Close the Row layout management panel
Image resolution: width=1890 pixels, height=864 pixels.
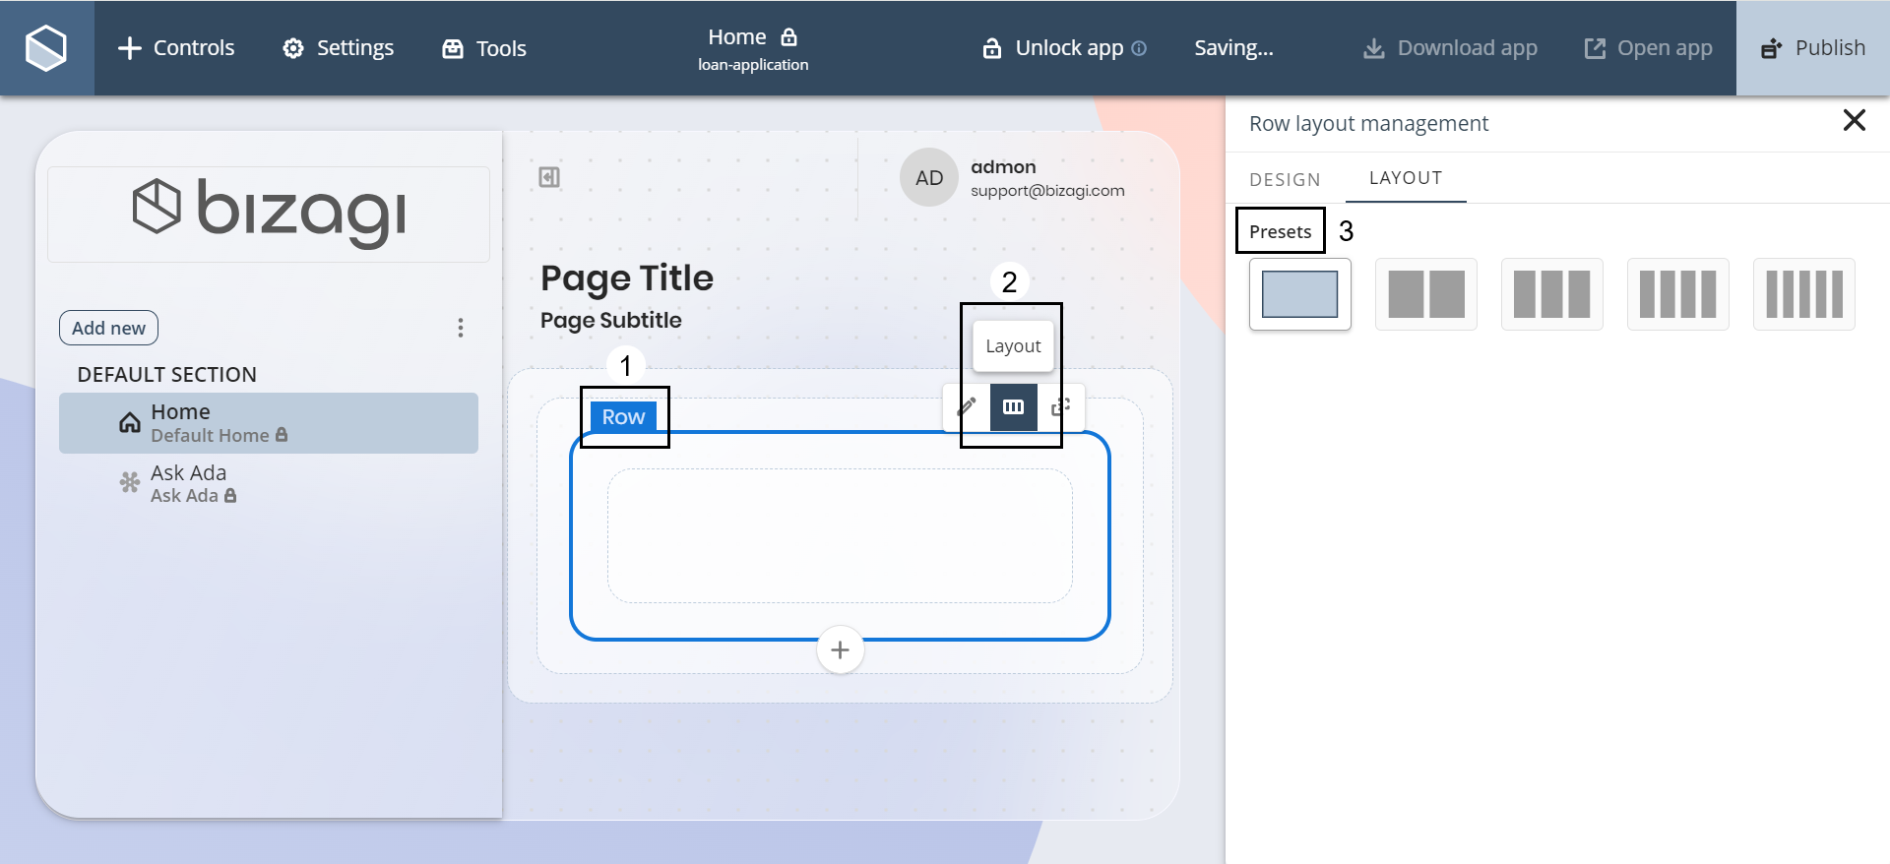[1855, 120]
